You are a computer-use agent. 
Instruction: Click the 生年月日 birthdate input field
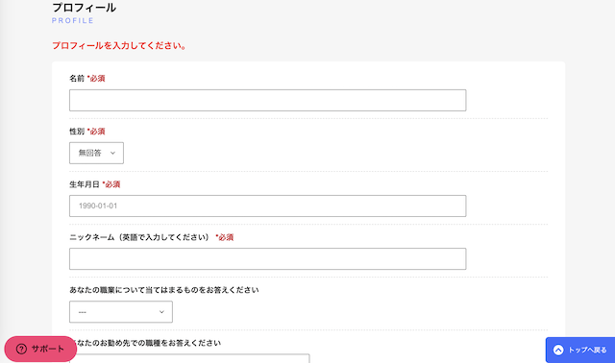267,206
